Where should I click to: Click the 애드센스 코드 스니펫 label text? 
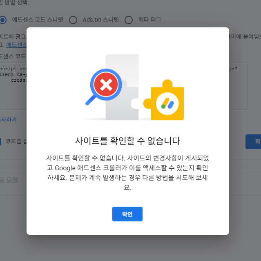click(38, 20)
